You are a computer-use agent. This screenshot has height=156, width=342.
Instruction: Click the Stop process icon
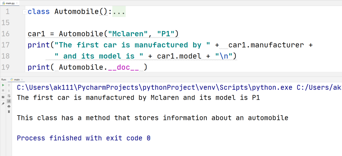3,91
